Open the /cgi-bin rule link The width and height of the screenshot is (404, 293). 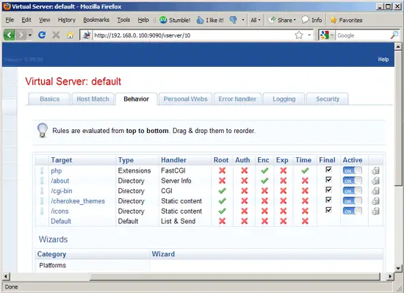coord(62,191)
